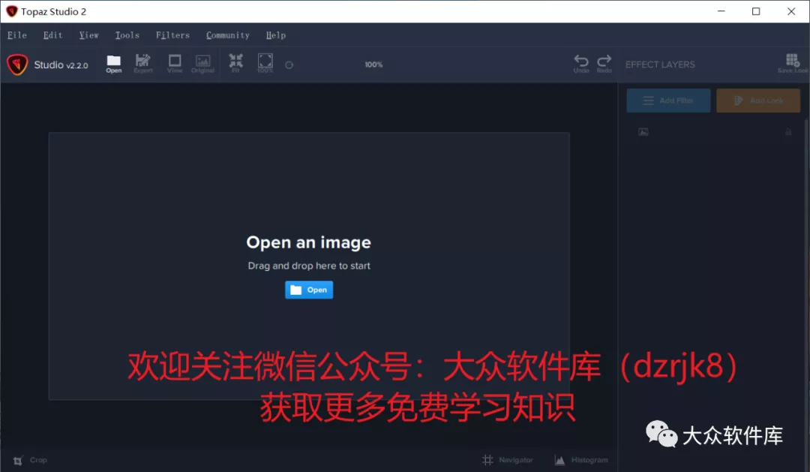Open the Help menu

tap(275, 35)
